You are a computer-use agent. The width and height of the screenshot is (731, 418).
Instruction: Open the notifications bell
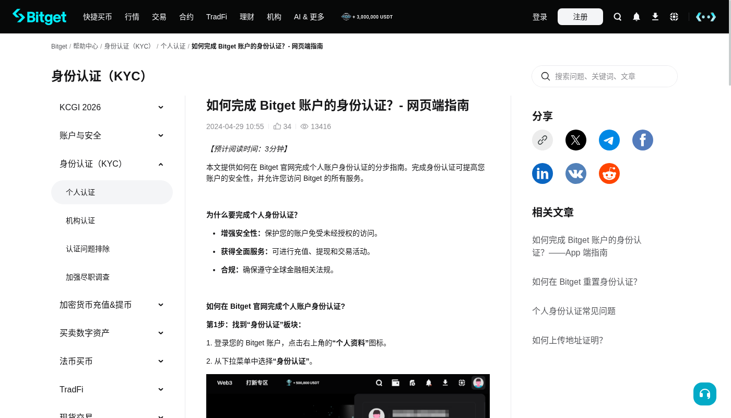636,17
